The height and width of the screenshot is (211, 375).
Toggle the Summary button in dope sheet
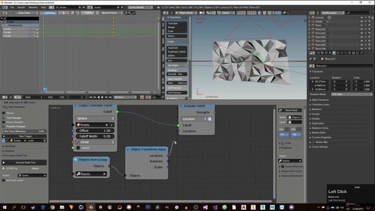(x=49, y=13)
